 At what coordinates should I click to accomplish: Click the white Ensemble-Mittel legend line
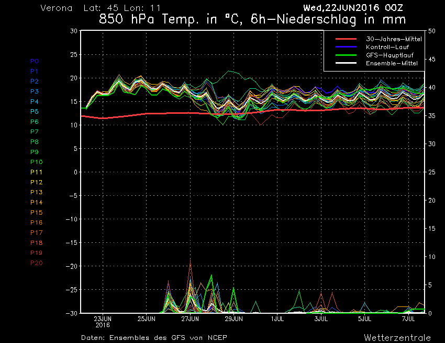346,63
